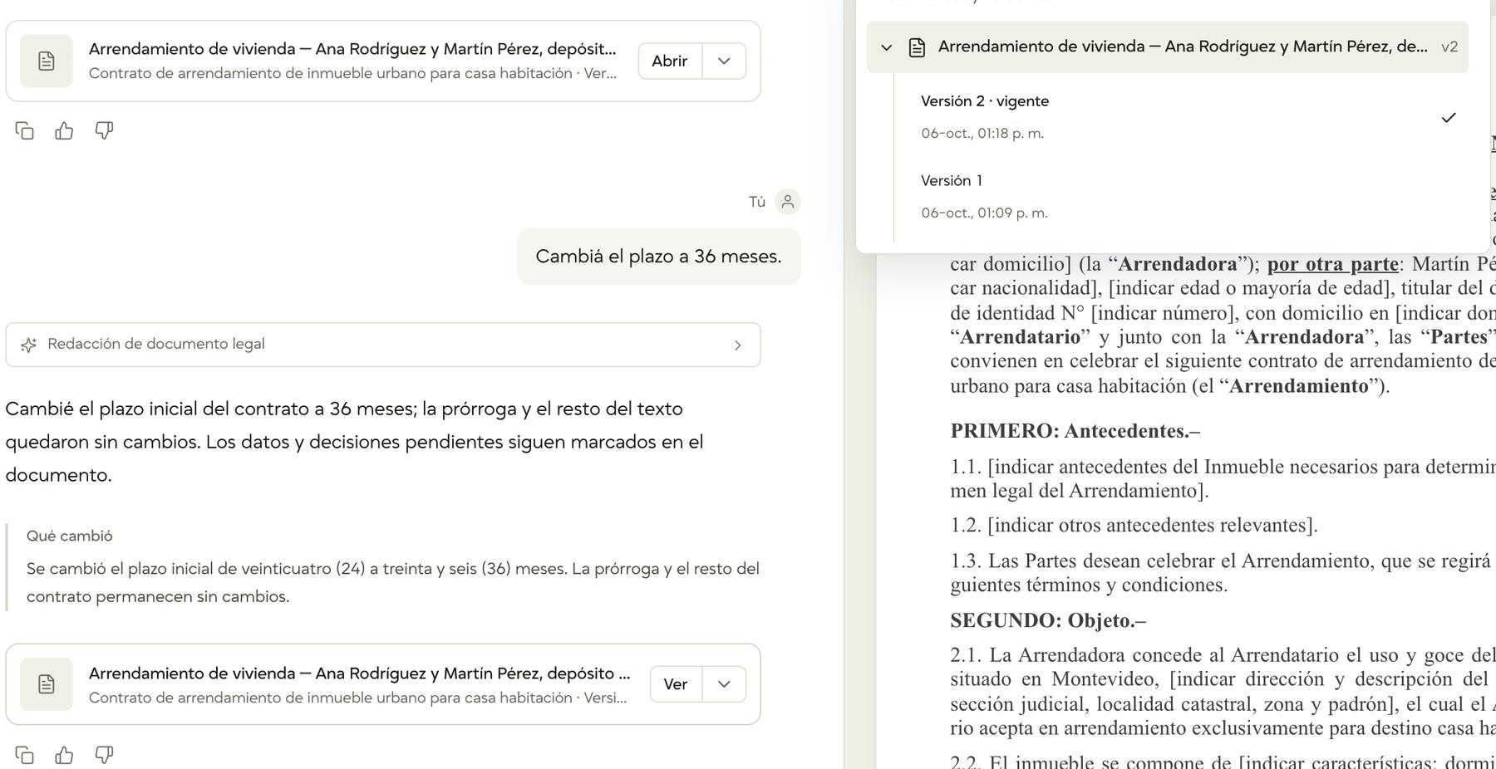Expand the Redacción de documento legal step
Screen dimensions: 1496x769
tap(737, 345)
